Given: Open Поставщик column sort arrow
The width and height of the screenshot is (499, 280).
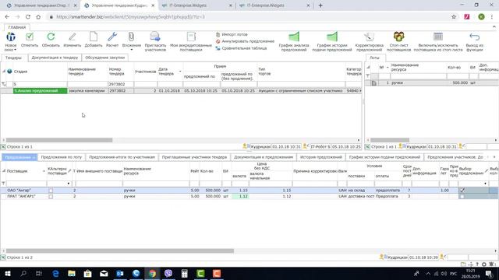Looking at the screenshot, I should point(44,171).
